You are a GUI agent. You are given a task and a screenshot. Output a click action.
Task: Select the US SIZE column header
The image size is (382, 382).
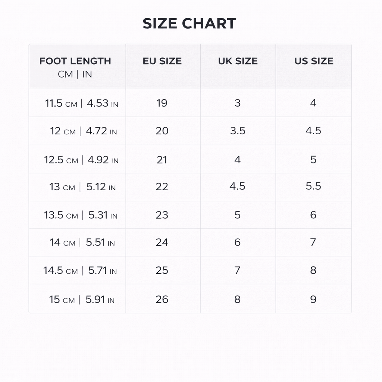(313, 66)
